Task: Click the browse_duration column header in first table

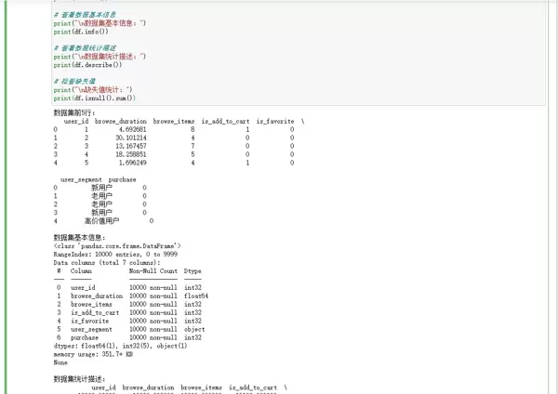Action: tap(119, 122)
